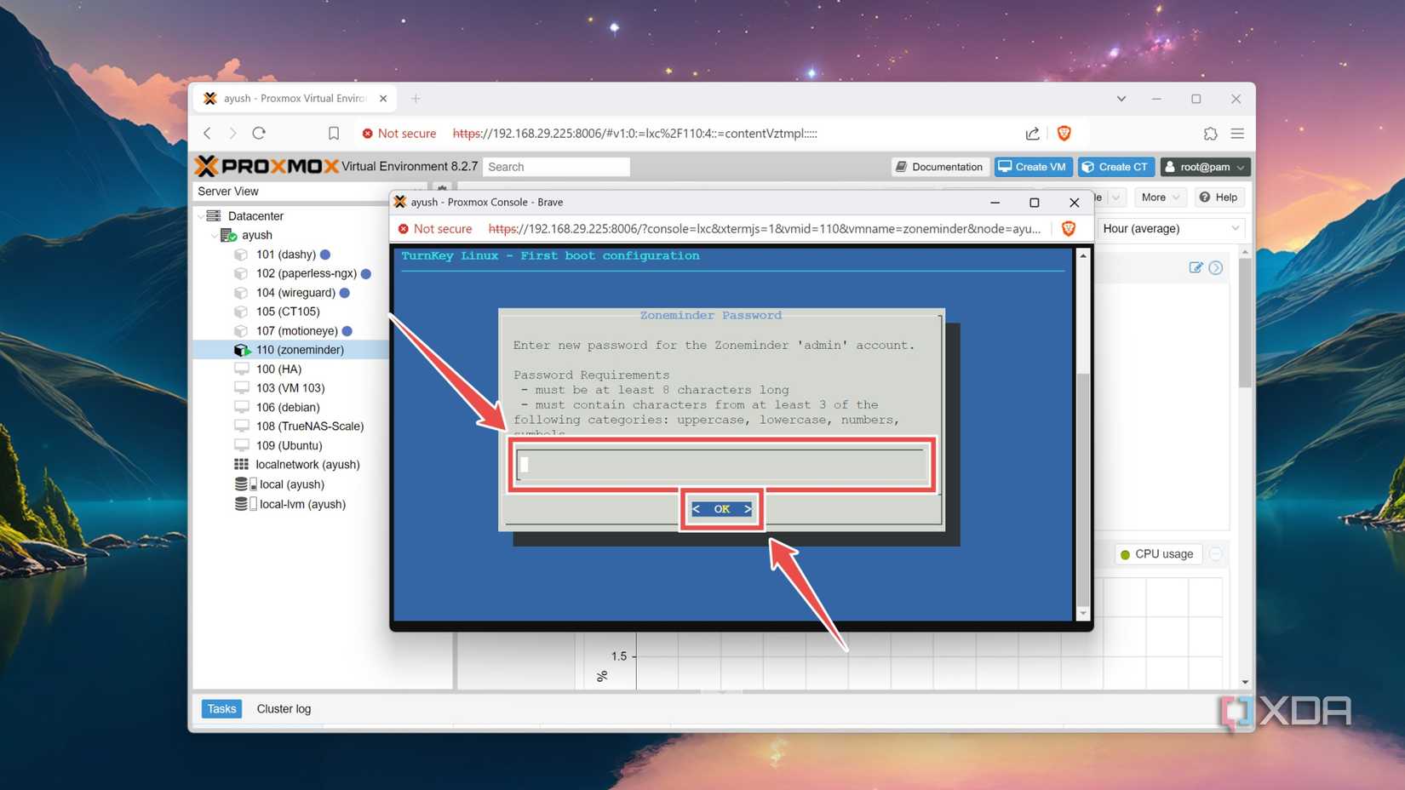
Task: Focus the Proxmox search field
Action: [x=556, y=167]
